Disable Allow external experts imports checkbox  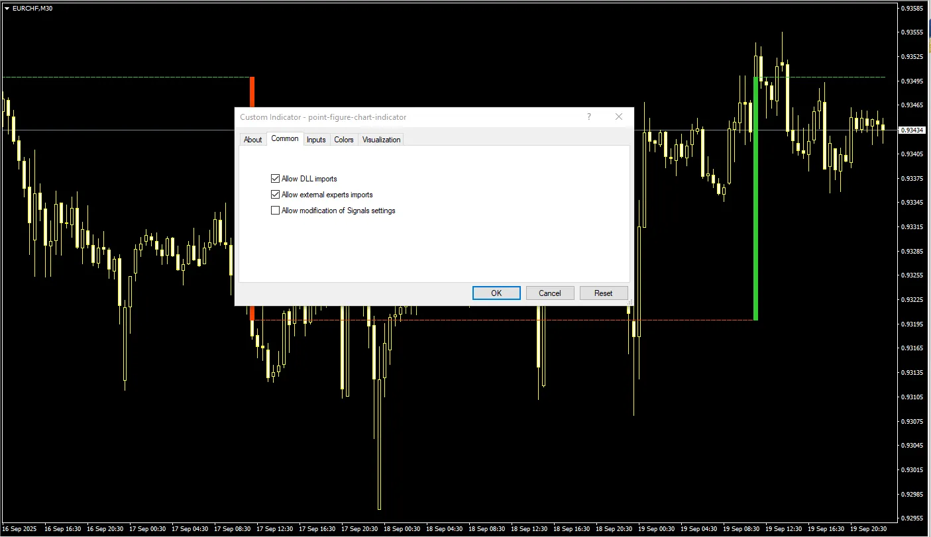point(275,195)
